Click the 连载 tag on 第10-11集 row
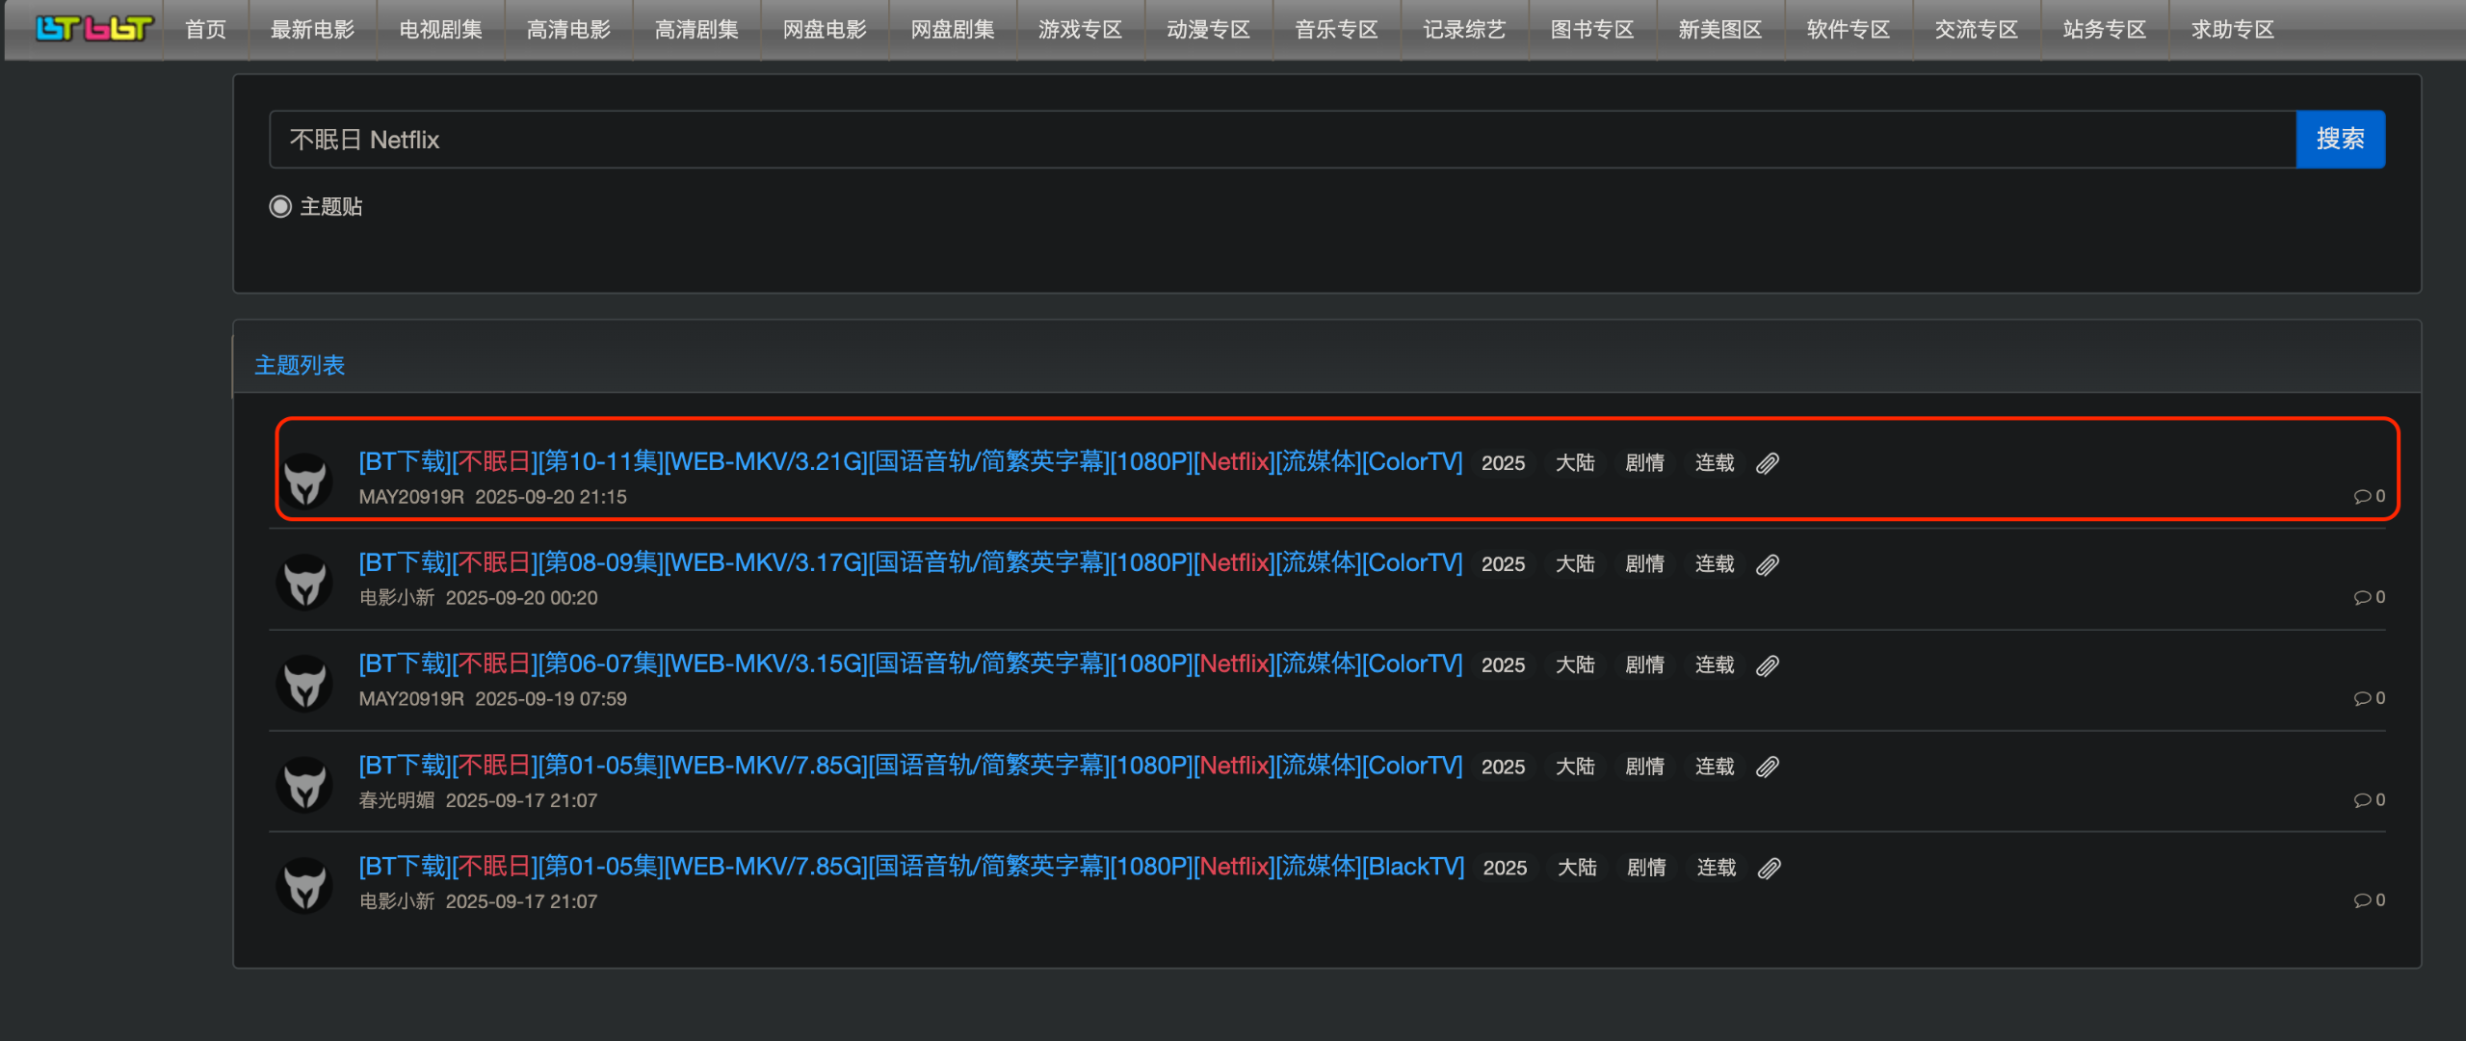2466x1041 pixels. (x=1715, y=463)
